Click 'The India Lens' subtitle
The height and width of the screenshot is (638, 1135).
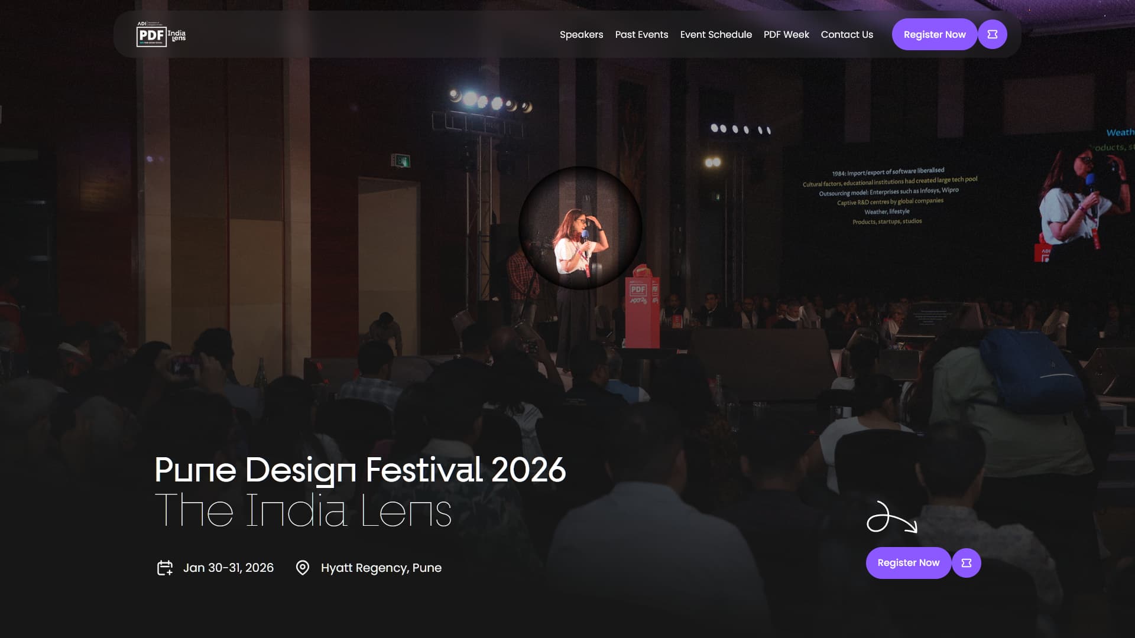coord(303,510)
